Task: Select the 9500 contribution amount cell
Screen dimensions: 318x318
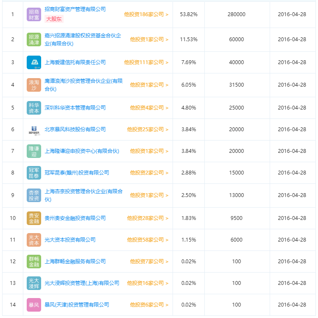Action: tap(237, 218)
